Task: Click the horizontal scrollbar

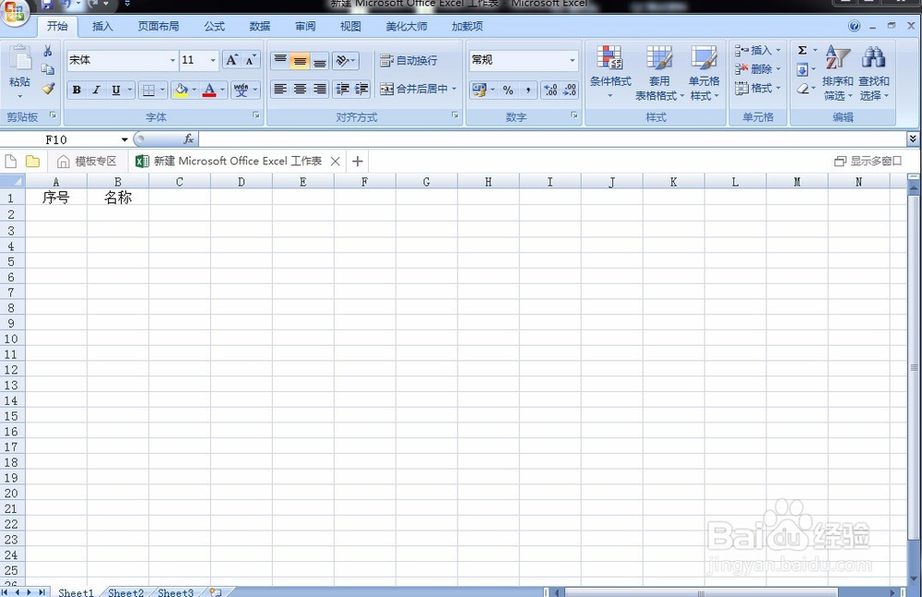Action: tap(701, 592)
